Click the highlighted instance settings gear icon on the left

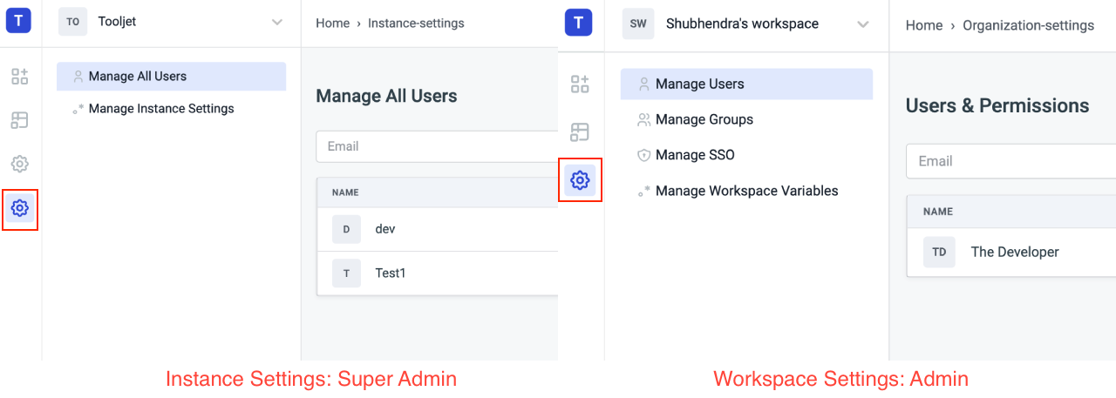click(x=20, y=208)
